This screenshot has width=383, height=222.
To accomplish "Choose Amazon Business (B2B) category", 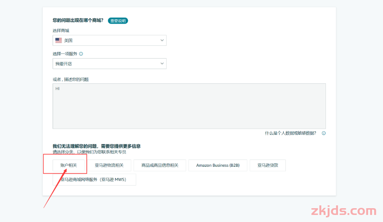I will coord(218,165).
